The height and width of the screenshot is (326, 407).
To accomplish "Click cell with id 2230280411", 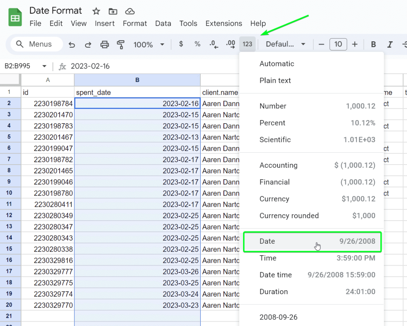I will point(48,204).
